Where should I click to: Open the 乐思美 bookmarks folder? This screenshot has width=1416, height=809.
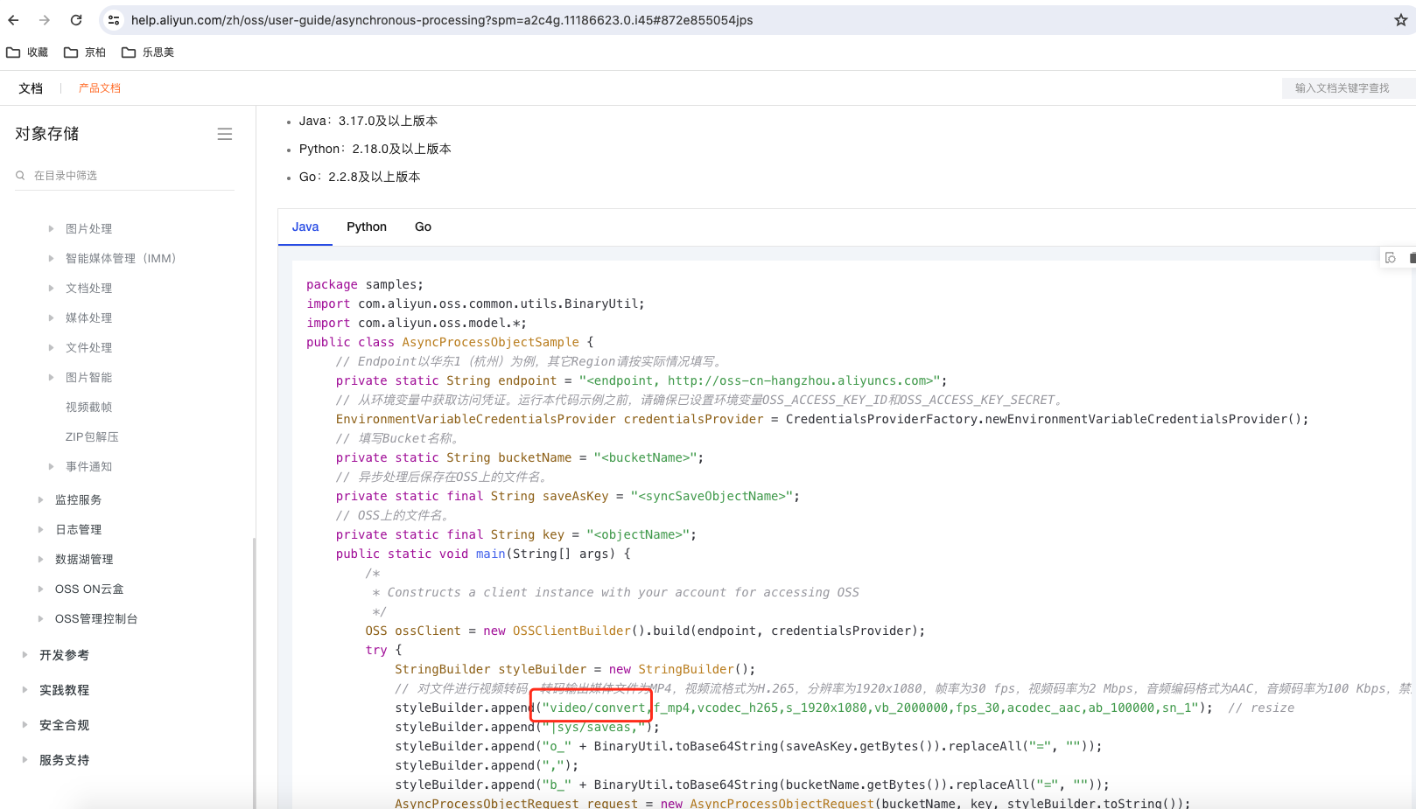(148, 52)
